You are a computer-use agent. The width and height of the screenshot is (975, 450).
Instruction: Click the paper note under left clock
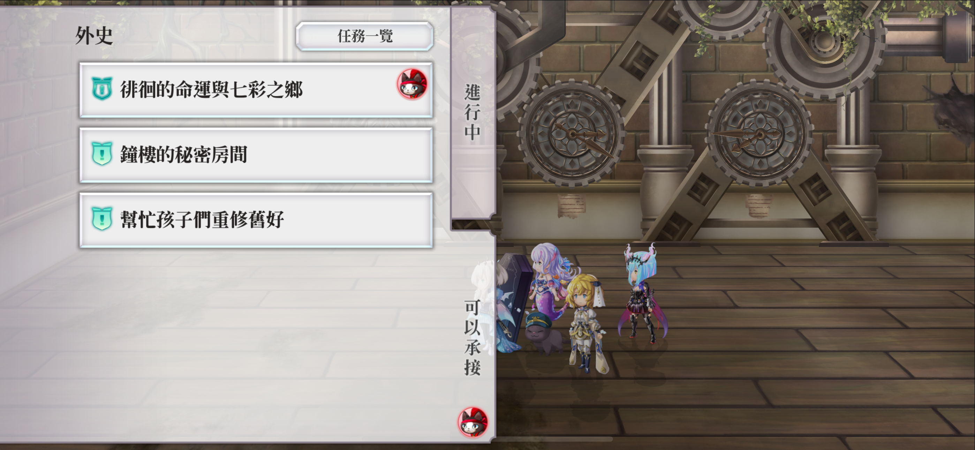(x=571, y=206)
